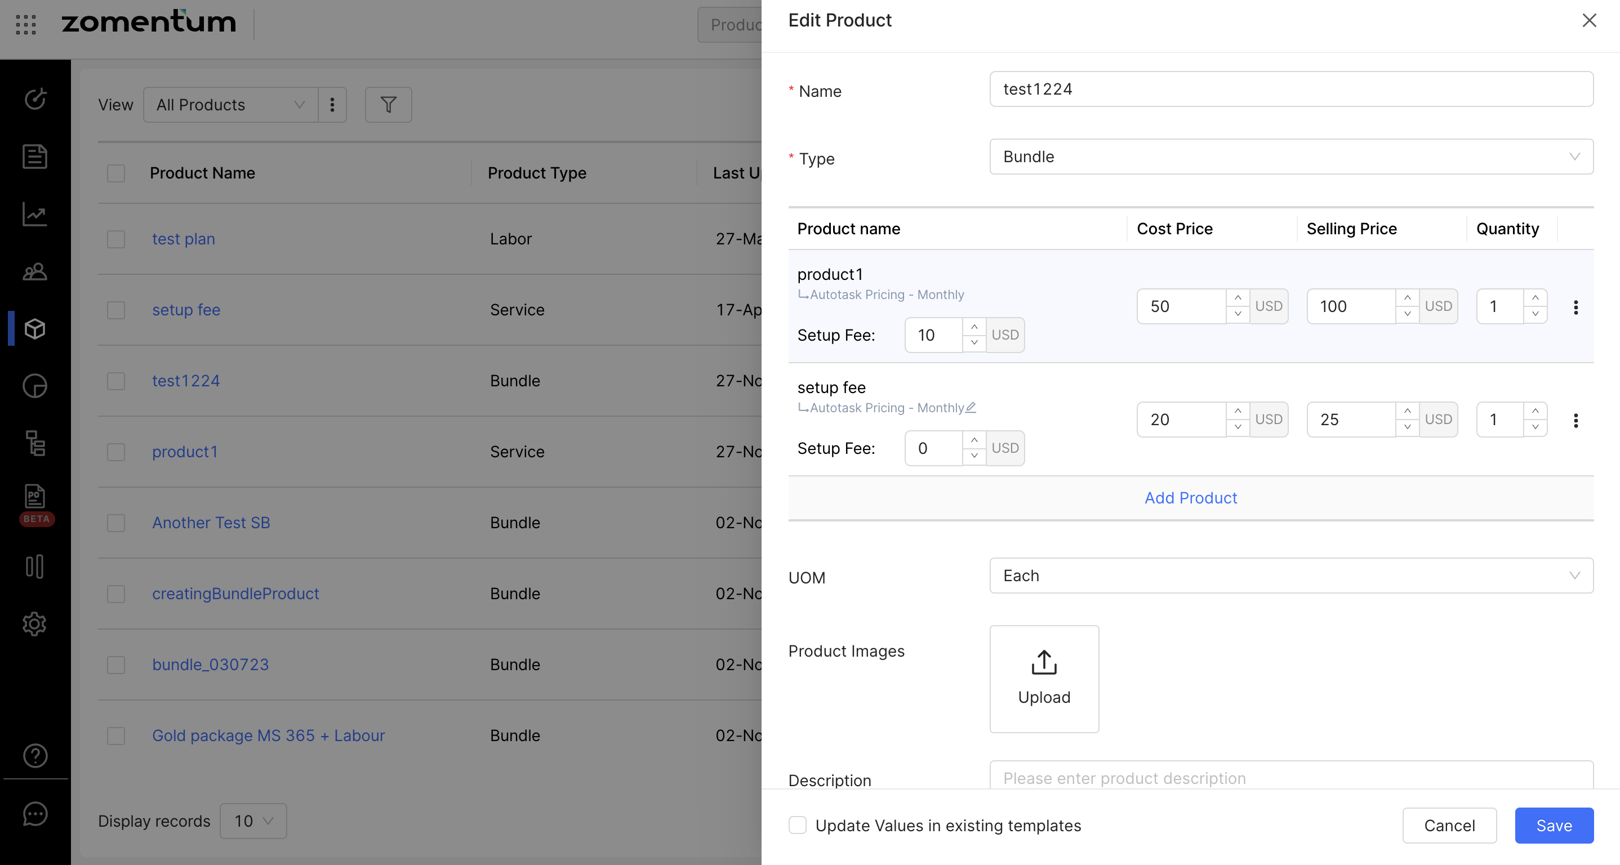Open the products cube icon in sidebar
Viewport: 1620px width, 865px height.
(34, 328)
